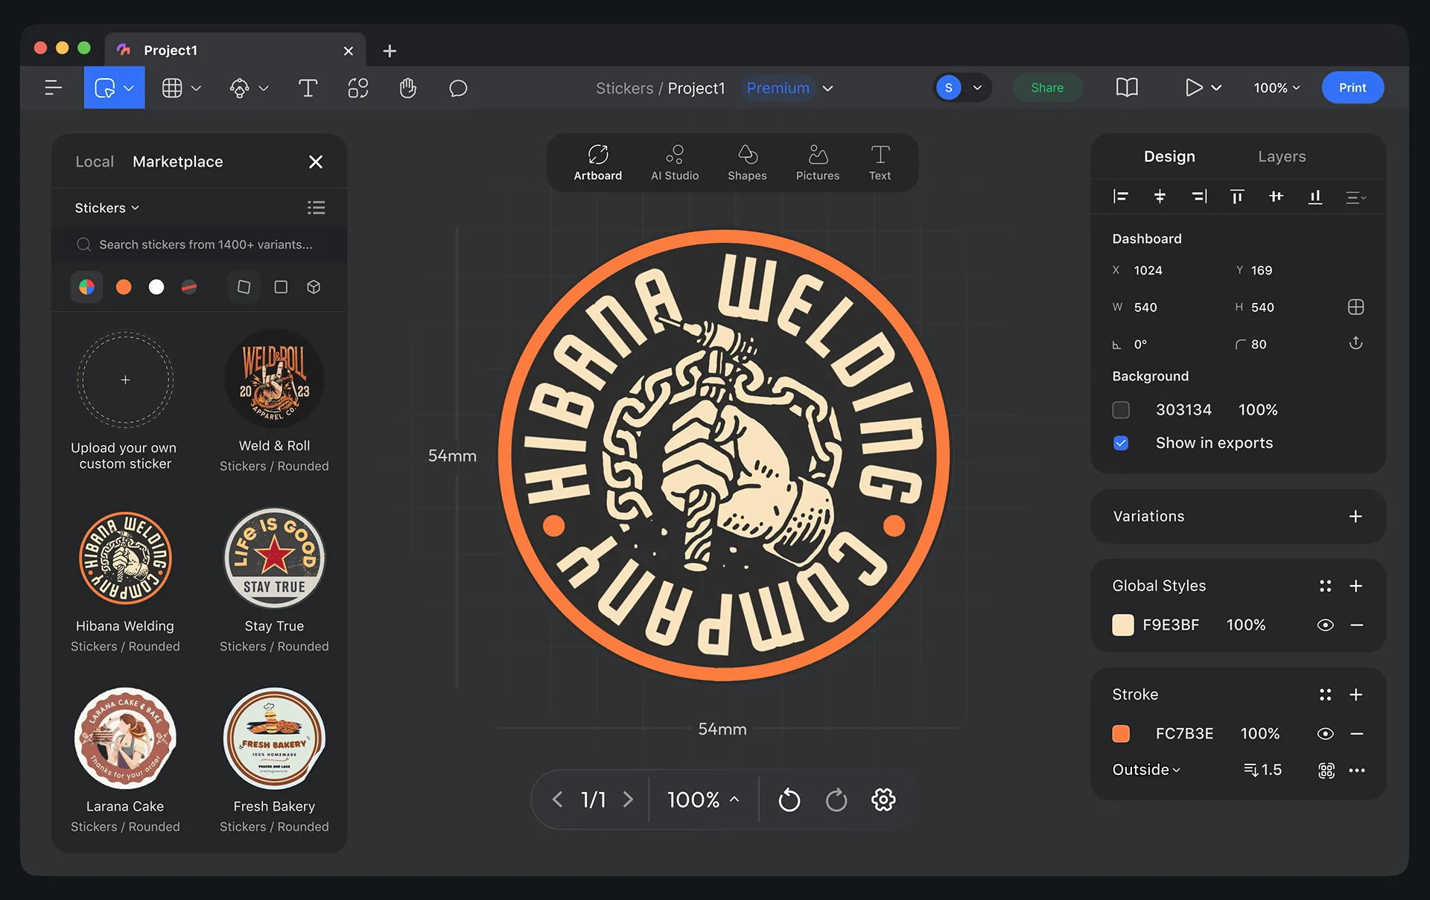The image size is (1430, 900).
Task: Add a new variation with plus
Action: point(1356,517)
